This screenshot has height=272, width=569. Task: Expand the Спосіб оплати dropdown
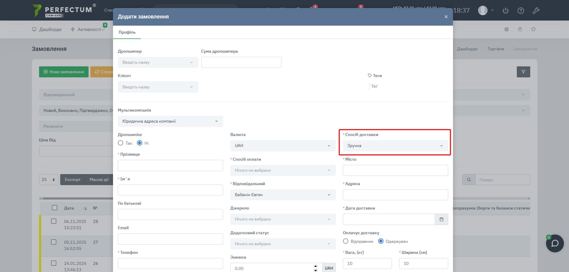283,171
